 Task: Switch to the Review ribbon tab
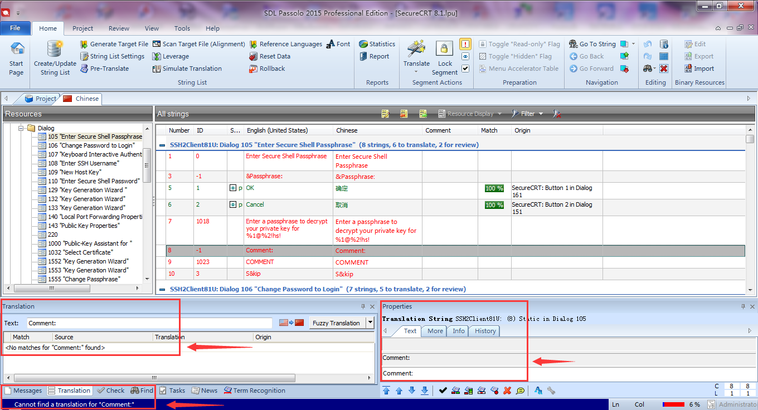119,28
